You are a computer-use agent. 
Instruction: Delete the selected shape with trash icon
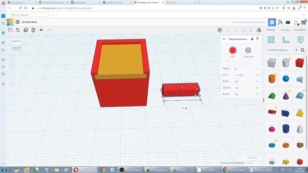point(33,30)
